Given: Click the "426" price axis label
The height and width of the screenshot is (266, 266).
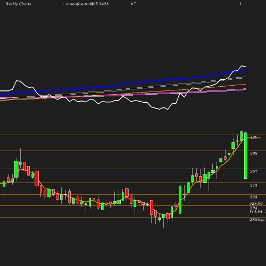Looking at the screenshot, I should point(254,137).
